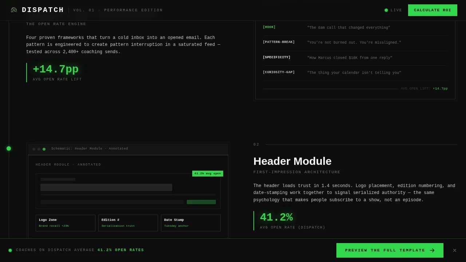
Task: Click the green window dot in schematic title bar
Action: coord(44,149)
